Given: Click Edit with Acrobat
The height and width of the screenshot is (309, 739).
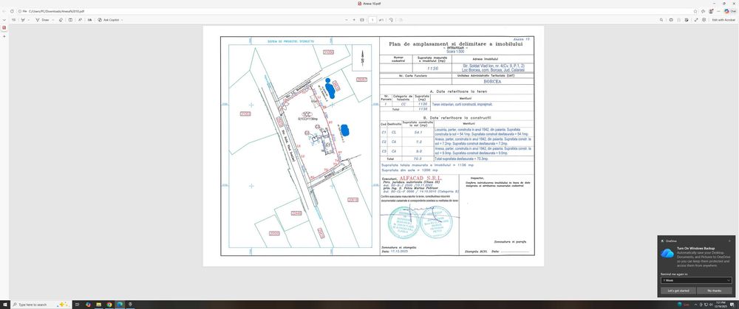Looking at the screenshot, I should click(723, 20).
